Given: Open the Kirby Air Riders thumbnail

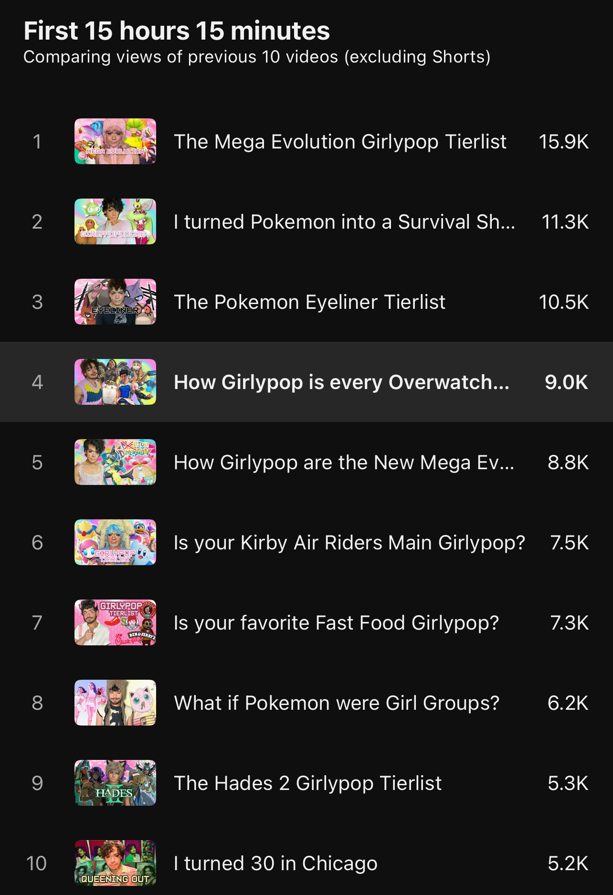Looking at the screenshot, I should [x=115, y=542].
